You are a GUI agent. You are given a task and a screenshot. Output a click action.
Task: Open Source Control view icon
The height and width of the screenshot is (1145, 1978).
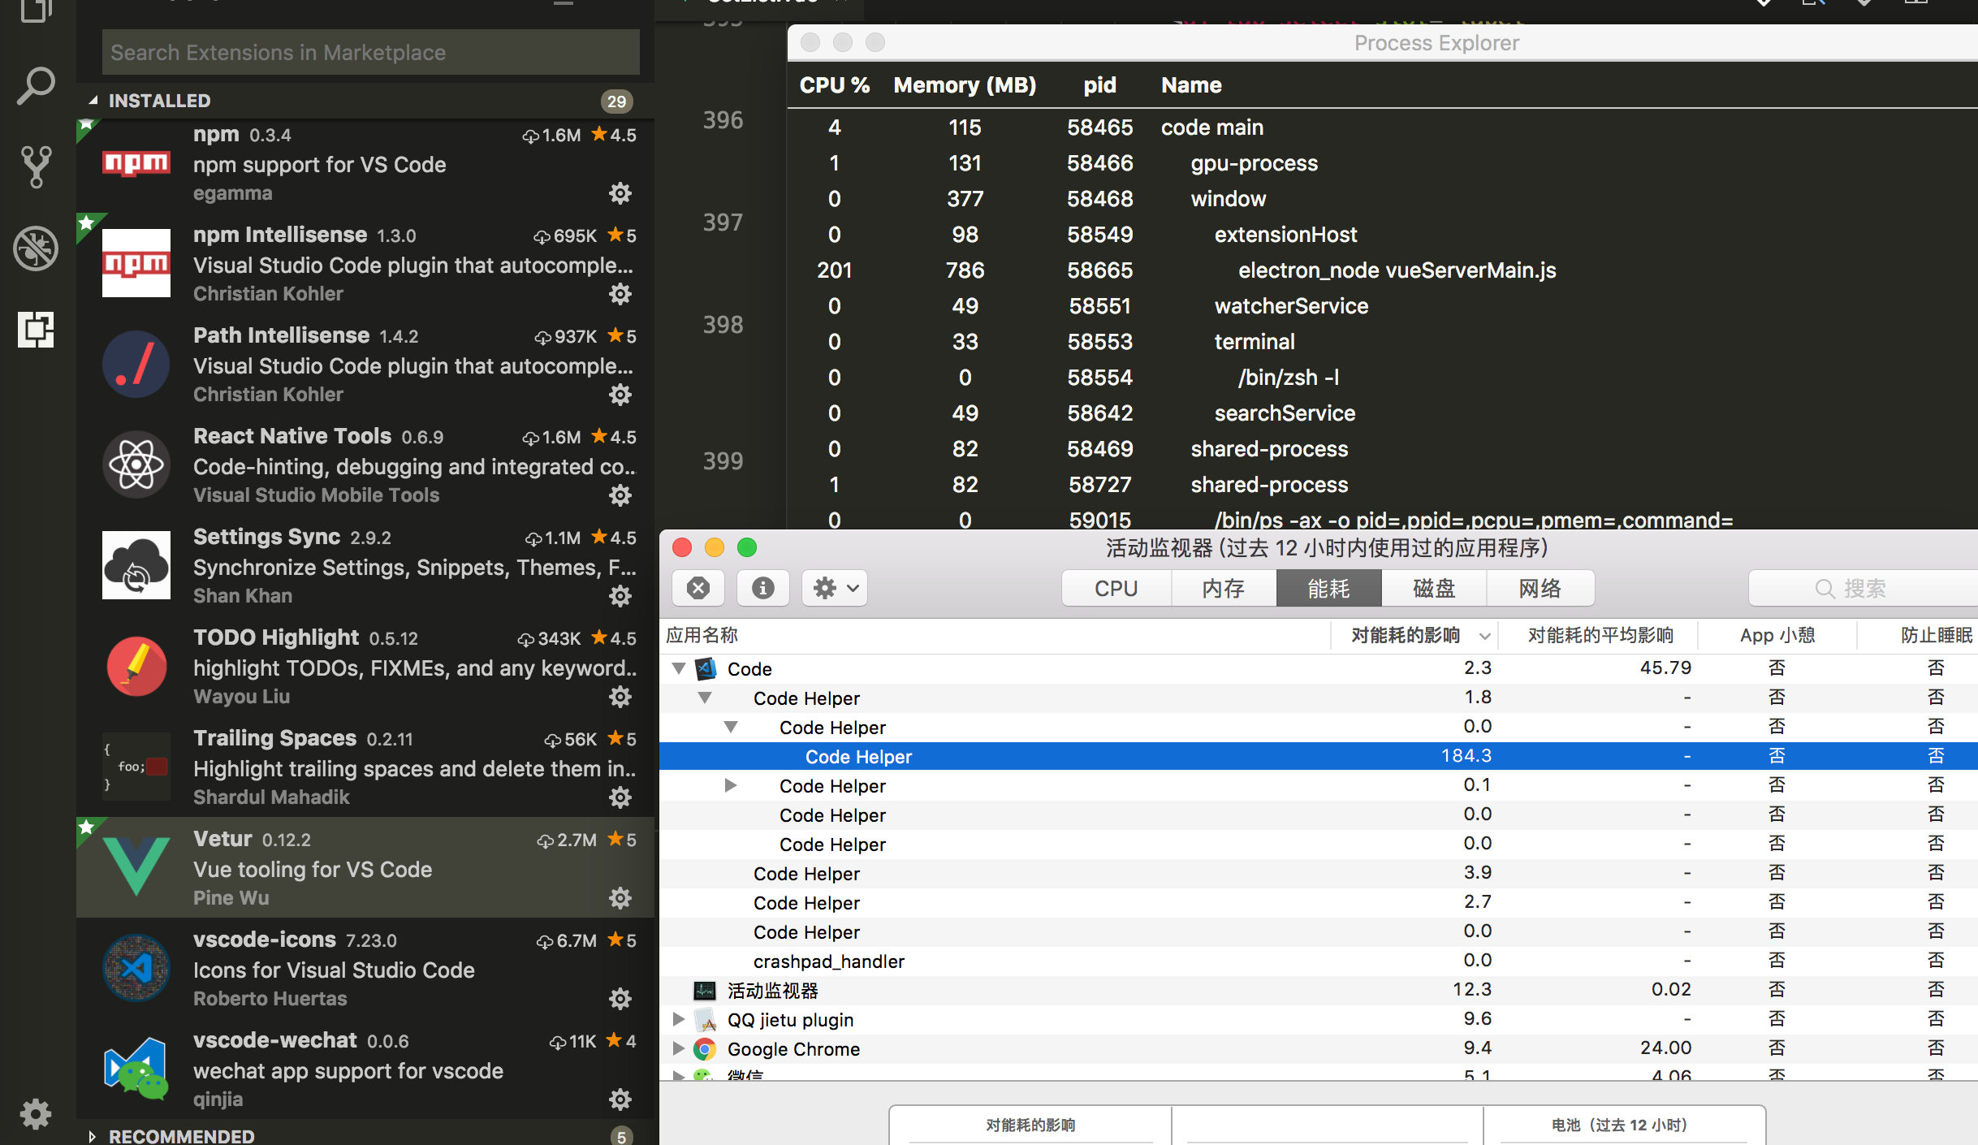[x=36, y=166]
